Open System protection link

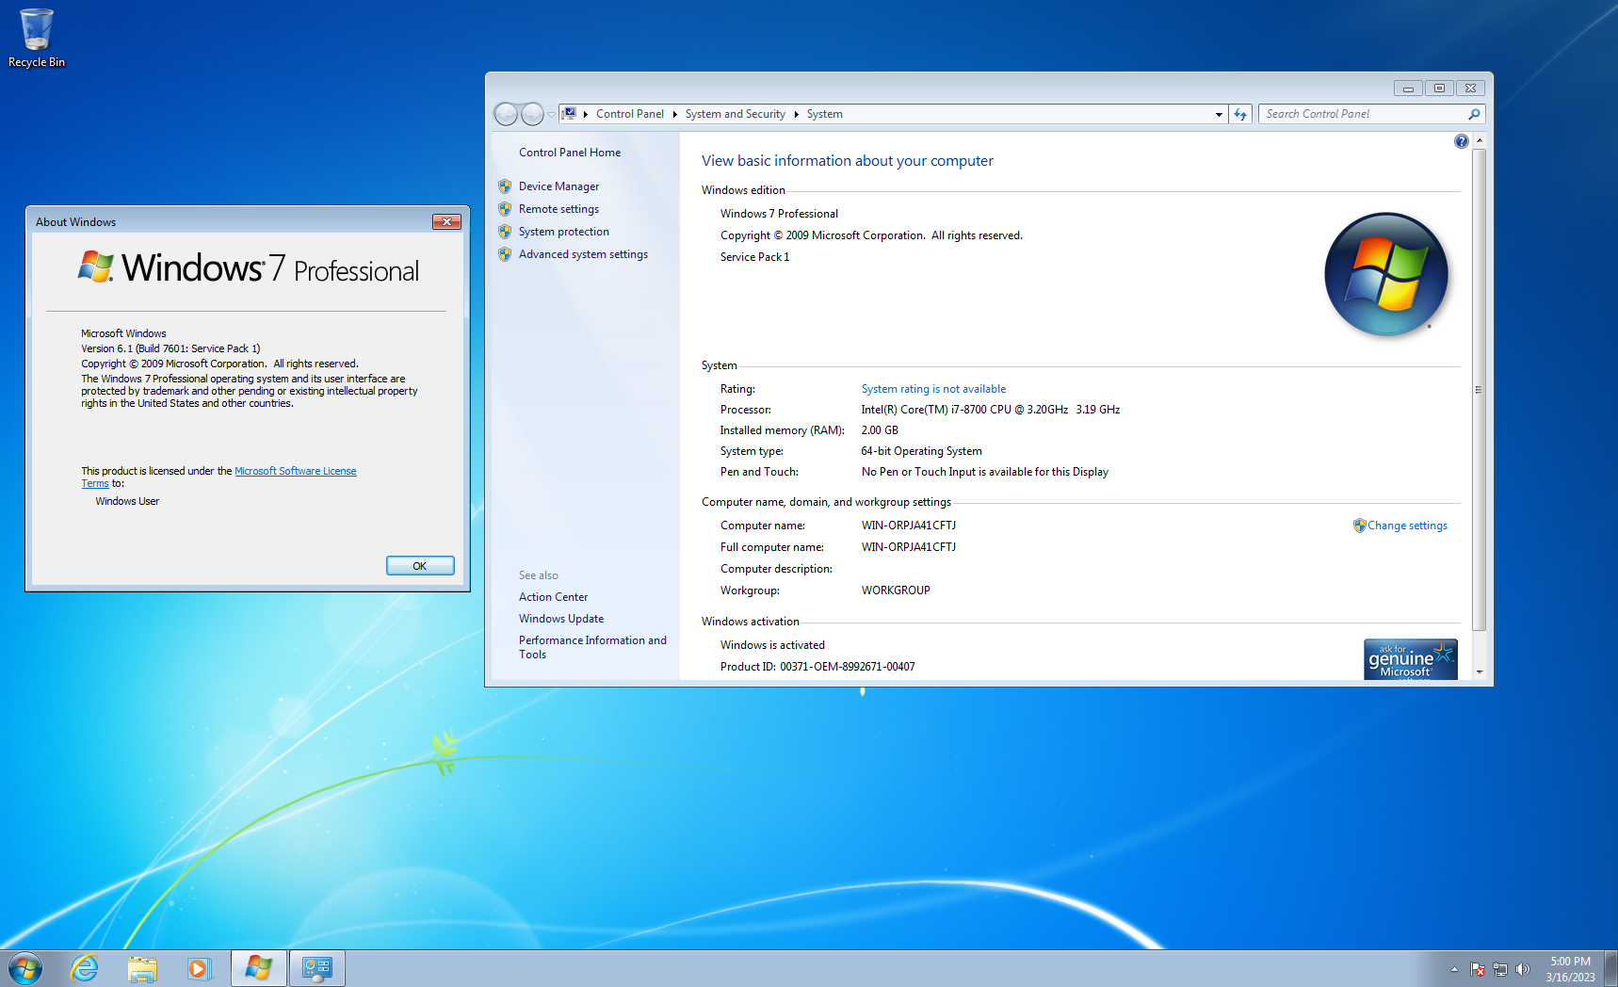[563, 232]
